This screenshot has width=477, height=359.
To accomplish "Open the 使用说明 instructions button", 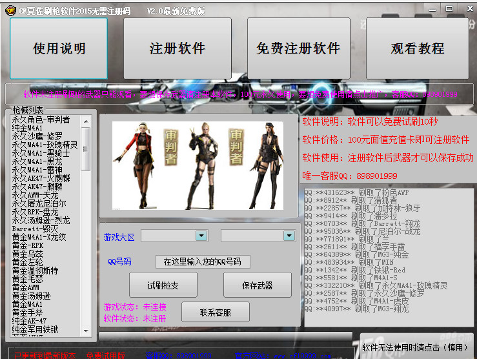I will 59,48.
